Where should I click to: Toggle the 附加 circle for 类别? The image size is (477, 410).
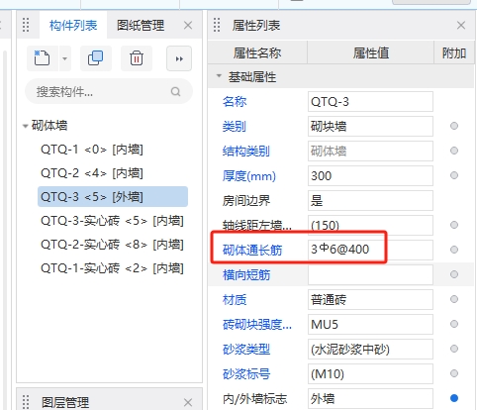(454, 126)
